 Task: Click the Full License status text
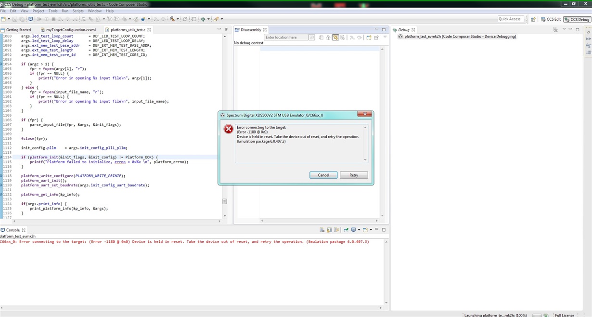pyautogui.click(x=564, y=315)
